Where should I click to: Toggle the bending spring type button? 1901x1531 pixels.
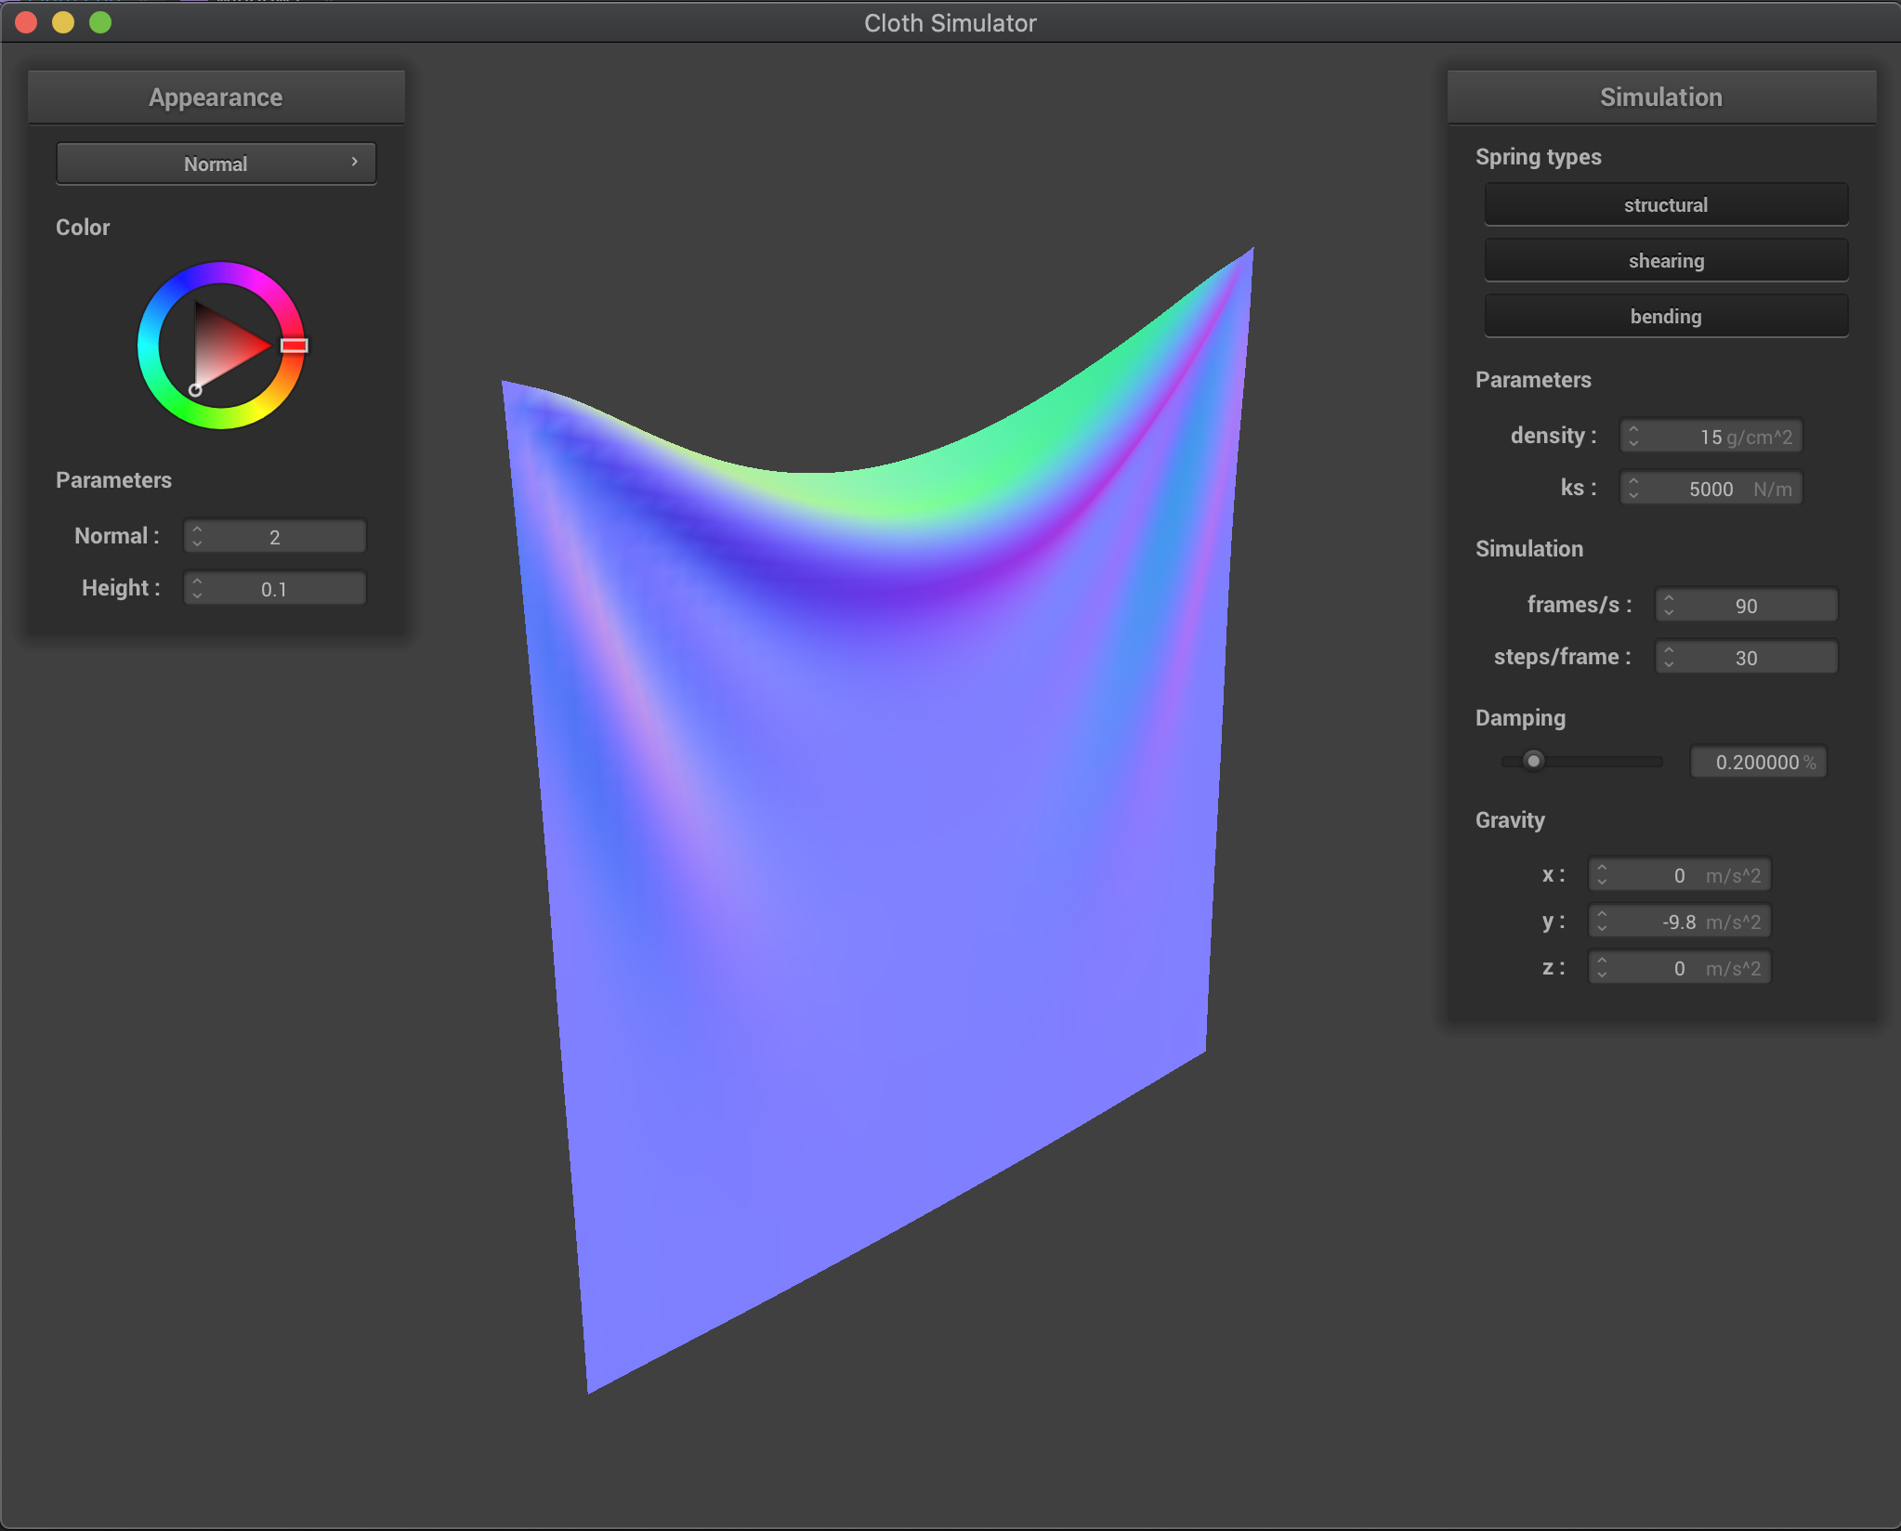pyautogui.click(x=1665, y=316)
